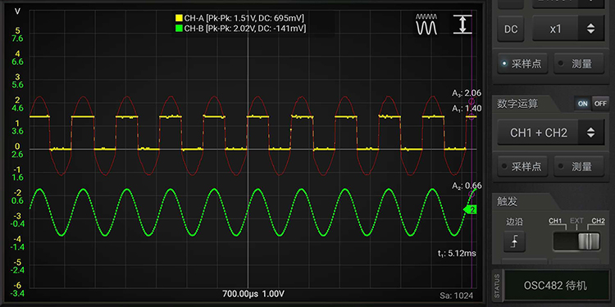Click the DC coupling button
This screenshot has width=615, height=307.
click(511, 29)
